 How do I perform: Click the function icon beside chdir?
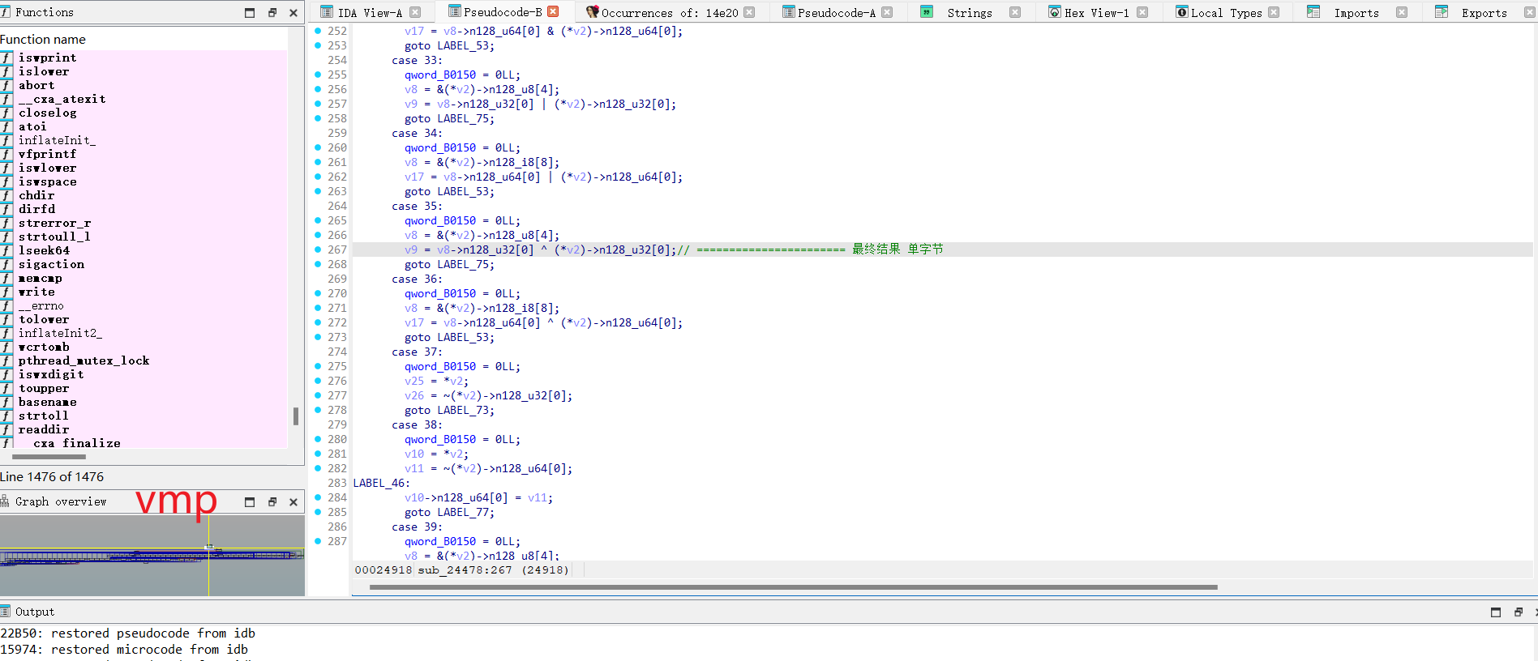coord(6,195)
